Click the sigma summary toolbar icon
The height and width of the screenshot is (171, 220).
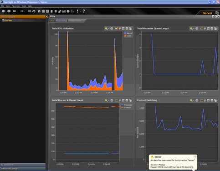(72, 11)
